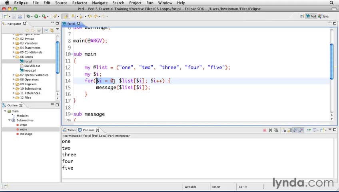Collapse sub main fold marker at line 10
The height and width of the screenshot is (192, 339).
point(72,54)
